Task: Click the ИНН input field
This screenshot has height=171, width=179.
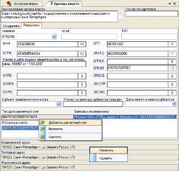Action: tap(48, 44)
